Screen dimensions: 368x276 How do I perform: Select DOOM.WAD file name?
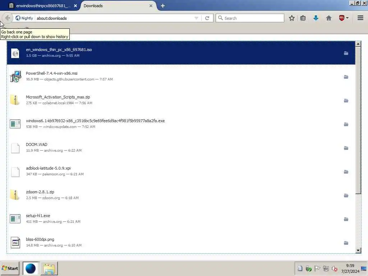pyautogui.click(x=36, y=144)
